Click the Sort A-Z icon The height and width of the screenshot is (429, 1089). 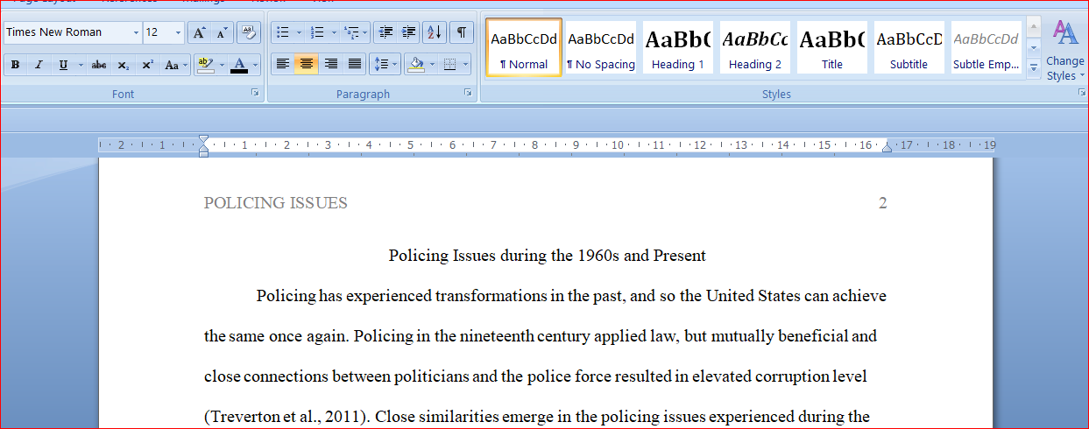(x=435, y=32)
